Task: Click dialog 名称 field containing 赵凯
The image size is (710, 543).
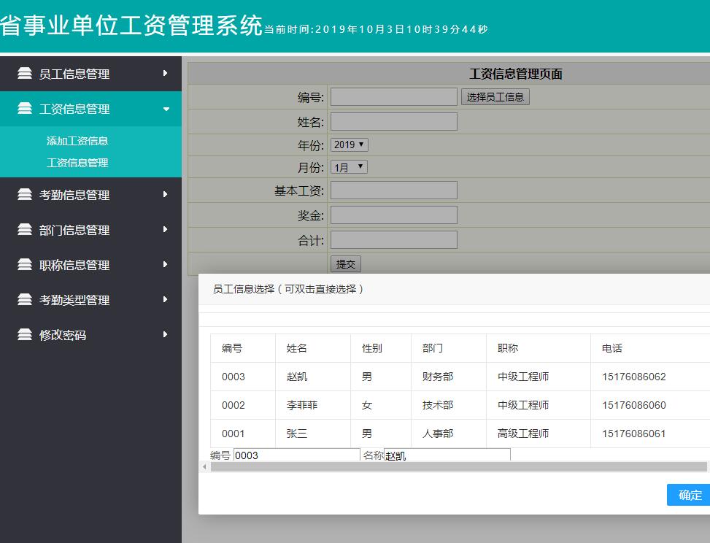Action: (447, 455)
